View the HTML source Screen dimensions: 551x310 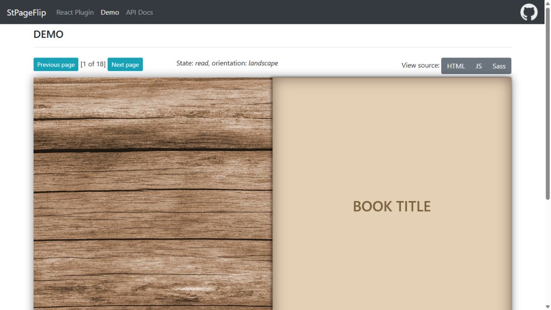click(x=456, y=66)
